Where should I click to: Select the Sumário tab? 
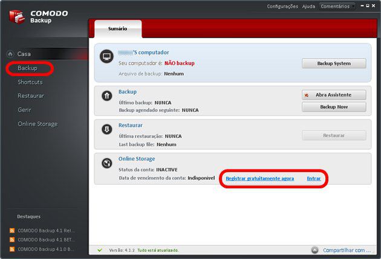point(118,28)
